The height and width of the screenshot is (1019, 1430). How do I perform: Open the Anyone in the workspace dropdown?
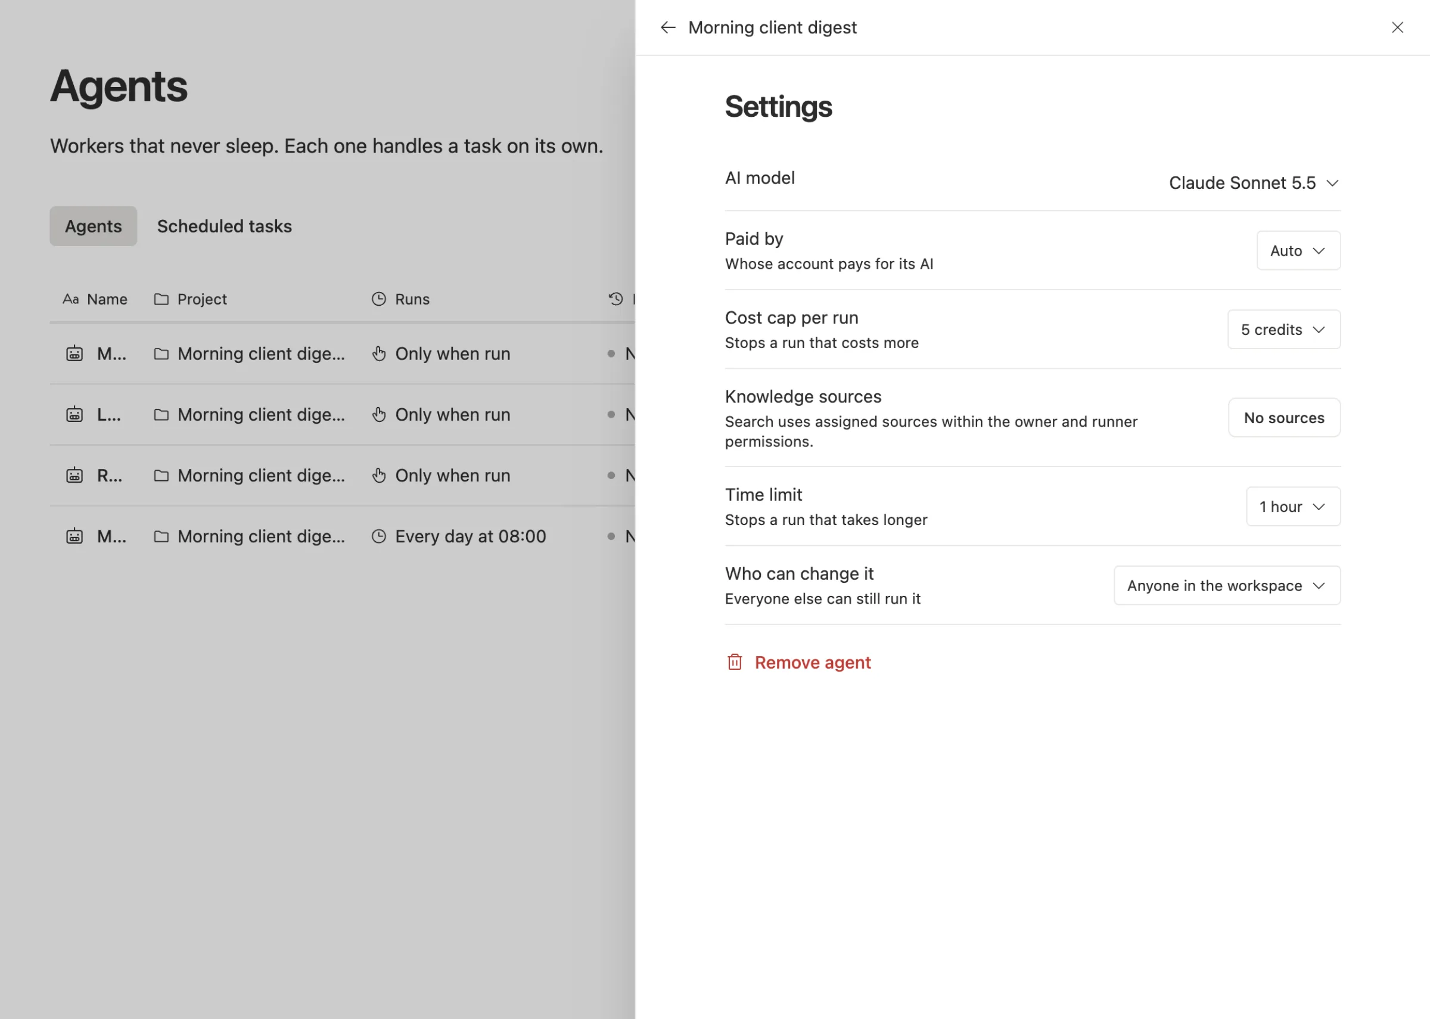pos(1227,585)
